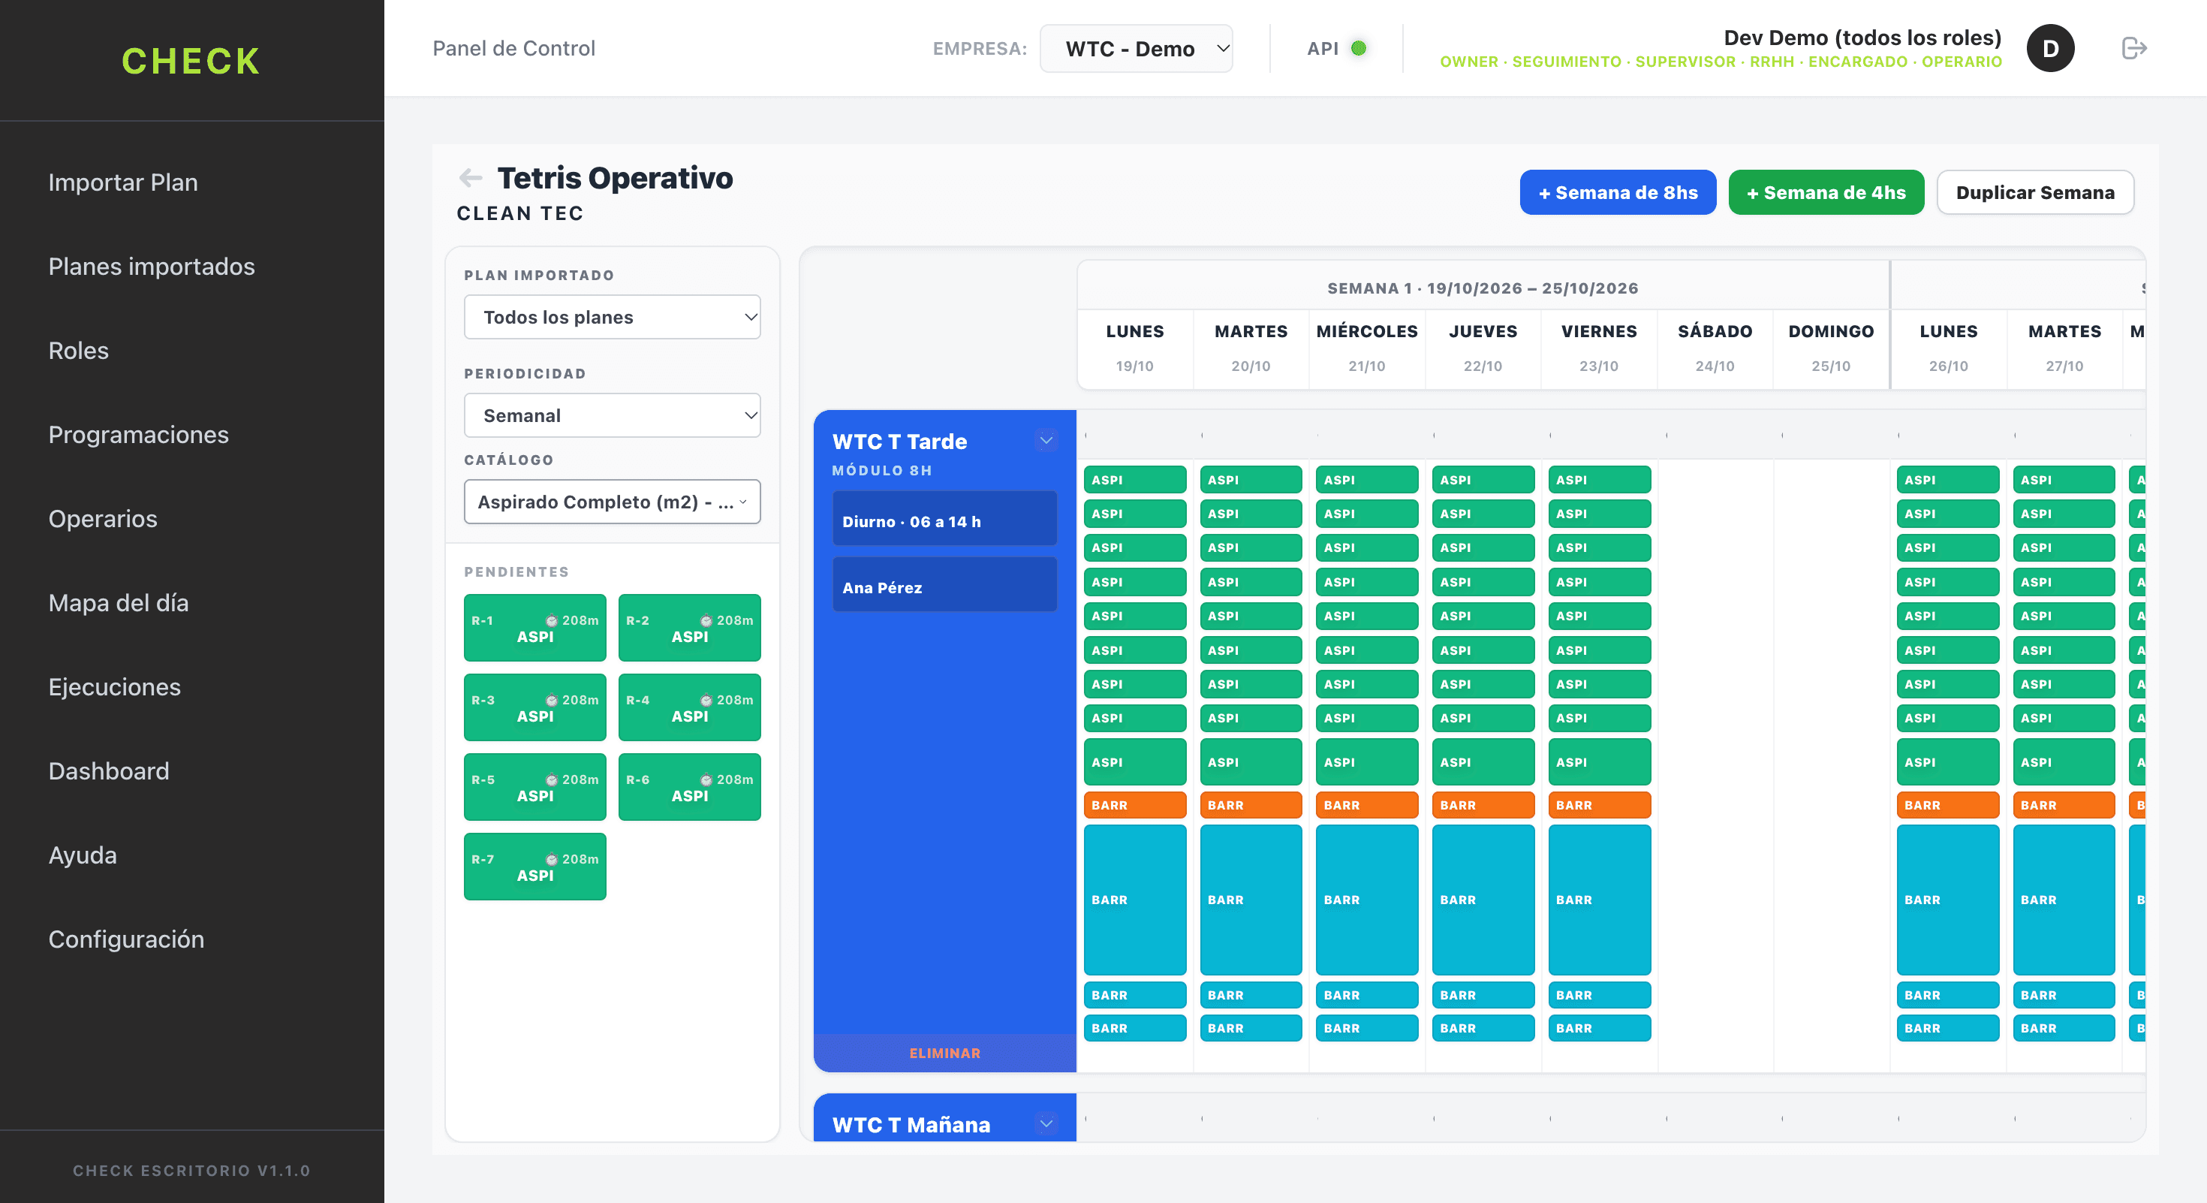Open the Plan Importado dropdown

coord(612,317)
